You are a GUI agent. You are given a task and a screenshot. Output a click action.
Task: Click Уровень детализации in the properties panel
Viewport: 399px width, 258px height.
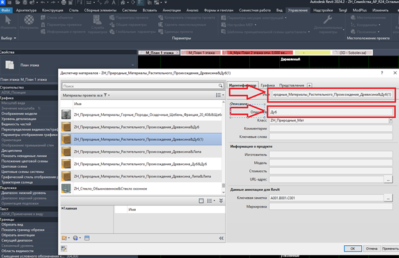coord(19,119)
